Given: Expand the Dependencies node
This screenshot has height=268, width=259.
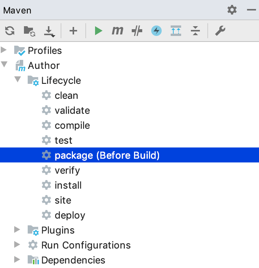Looking at the screenshot, I should [17, 259].
